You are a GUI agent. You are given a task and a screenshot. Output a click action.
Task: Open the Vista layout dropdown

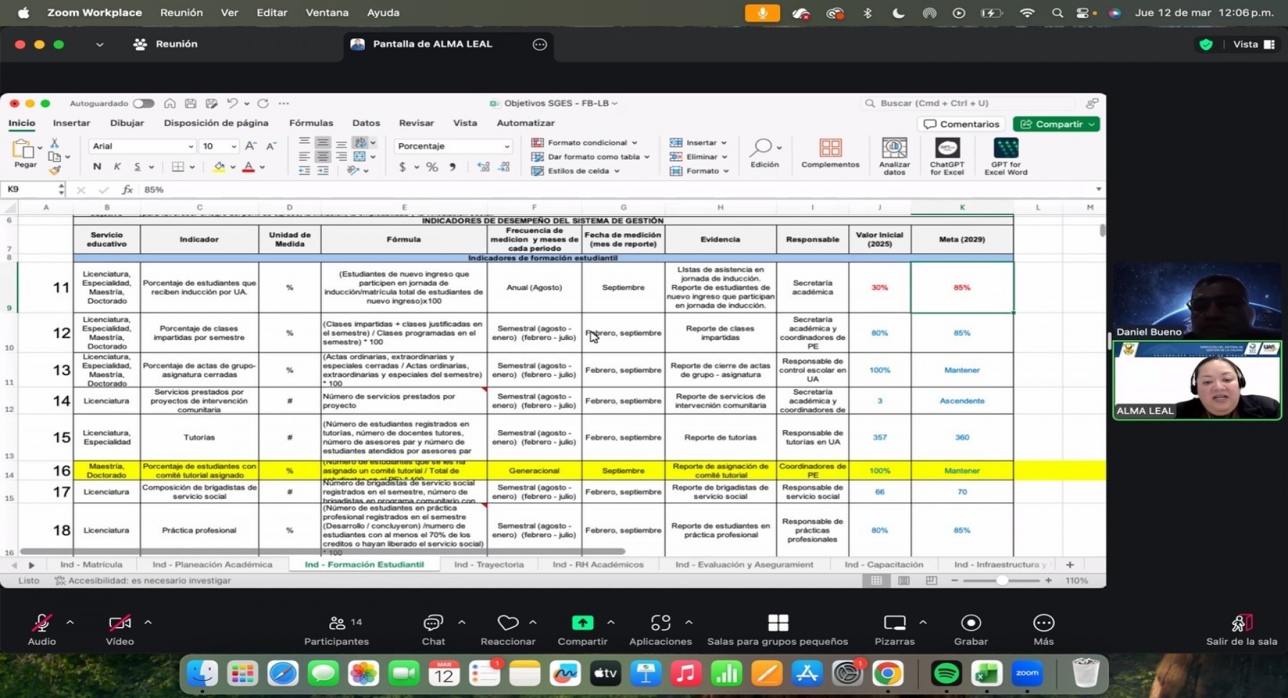coord(1253,44)
